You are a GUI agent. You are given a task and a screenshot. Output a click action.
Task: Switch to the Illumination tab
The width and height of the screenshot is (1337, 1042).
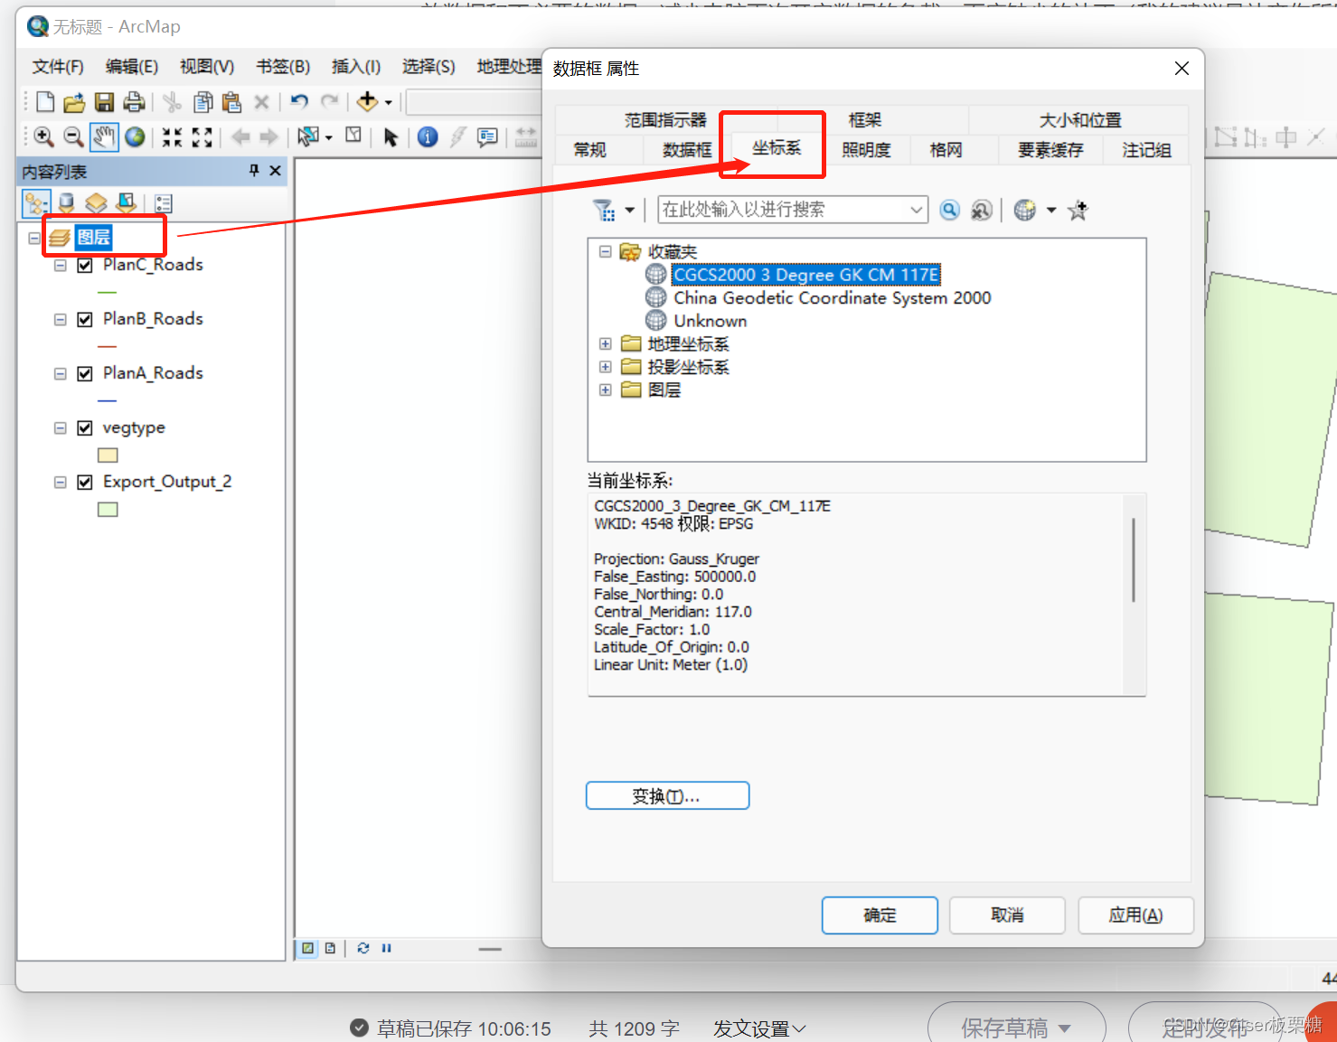tap(866, 150)
